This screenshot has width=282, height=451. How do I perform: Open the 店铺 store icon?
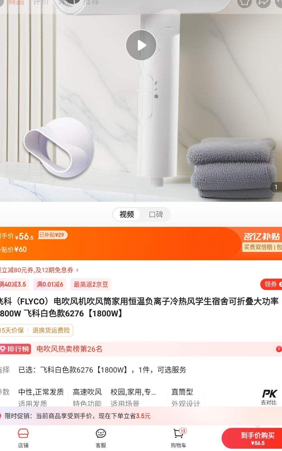pos(23,438)
